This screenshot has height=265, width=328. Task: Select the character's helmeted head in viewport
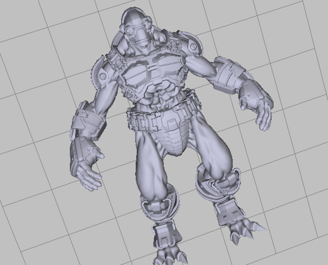point(137,27)
